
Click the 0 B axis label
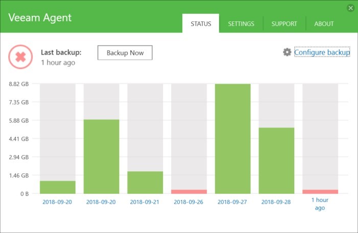click(x=25, y=194)
